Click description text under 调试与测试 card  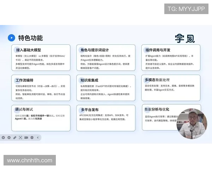[x=40, y=117]
